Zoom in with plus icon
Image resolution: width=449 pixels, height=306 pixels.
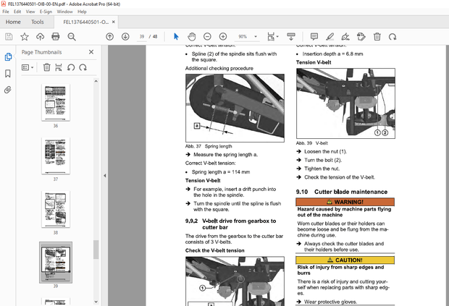click(223, 37)
